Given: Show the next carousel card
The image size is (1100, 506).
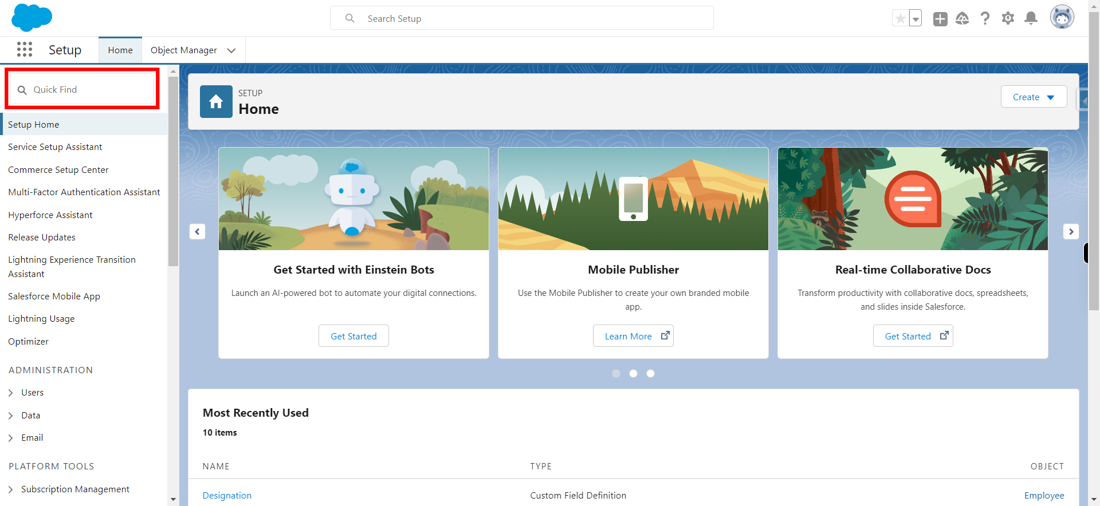Looking at the screenshot, I should [1071, 231].
